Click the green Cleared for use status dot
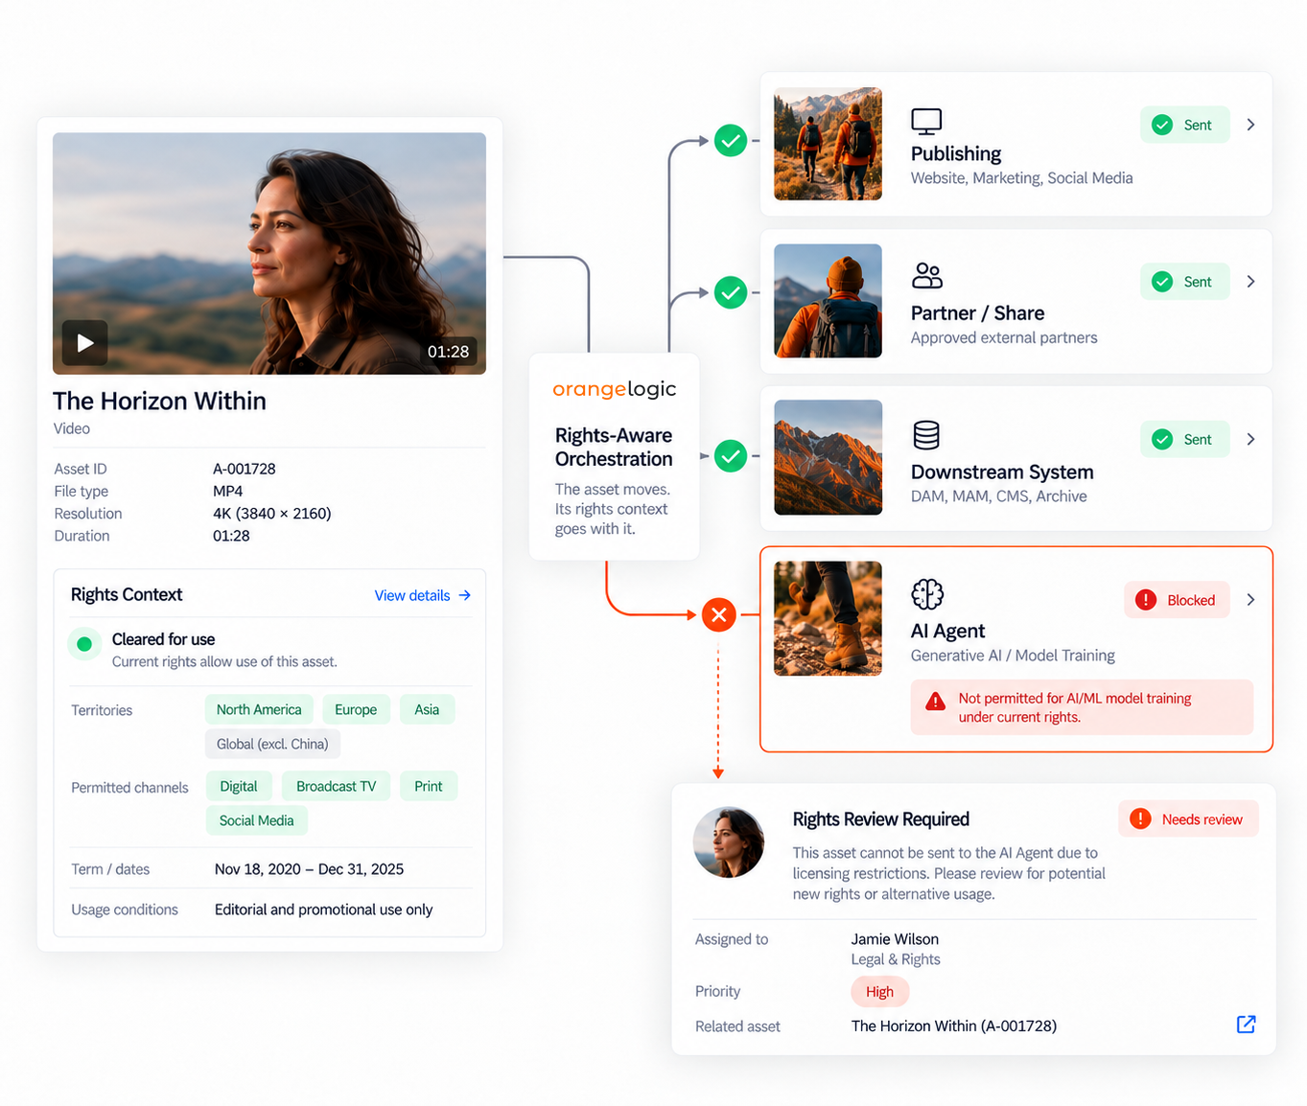The width and height of the screenshot is (1307, 1106). coord(84,644)
